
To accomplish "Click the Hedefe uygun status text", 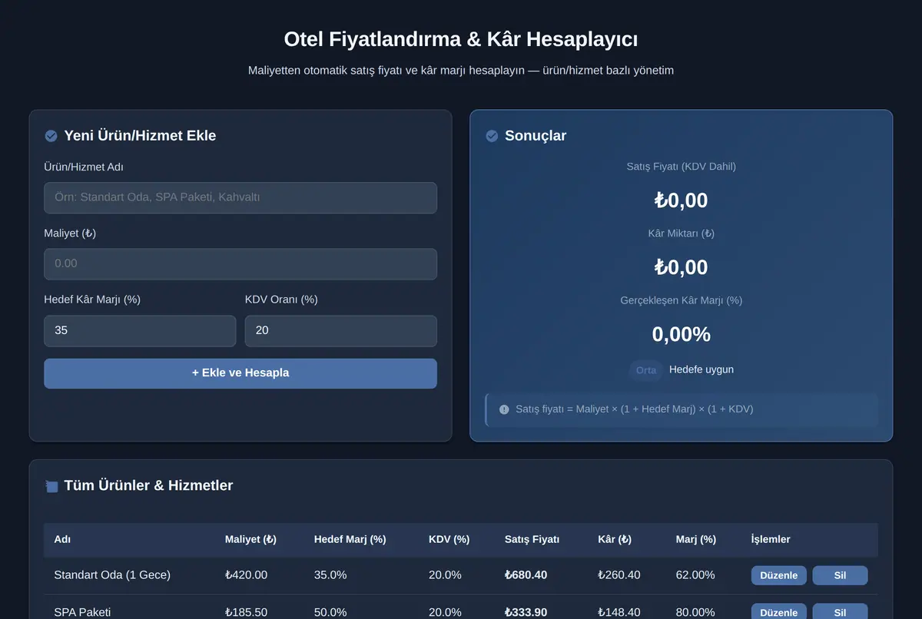I will click(x=701, y=370).
